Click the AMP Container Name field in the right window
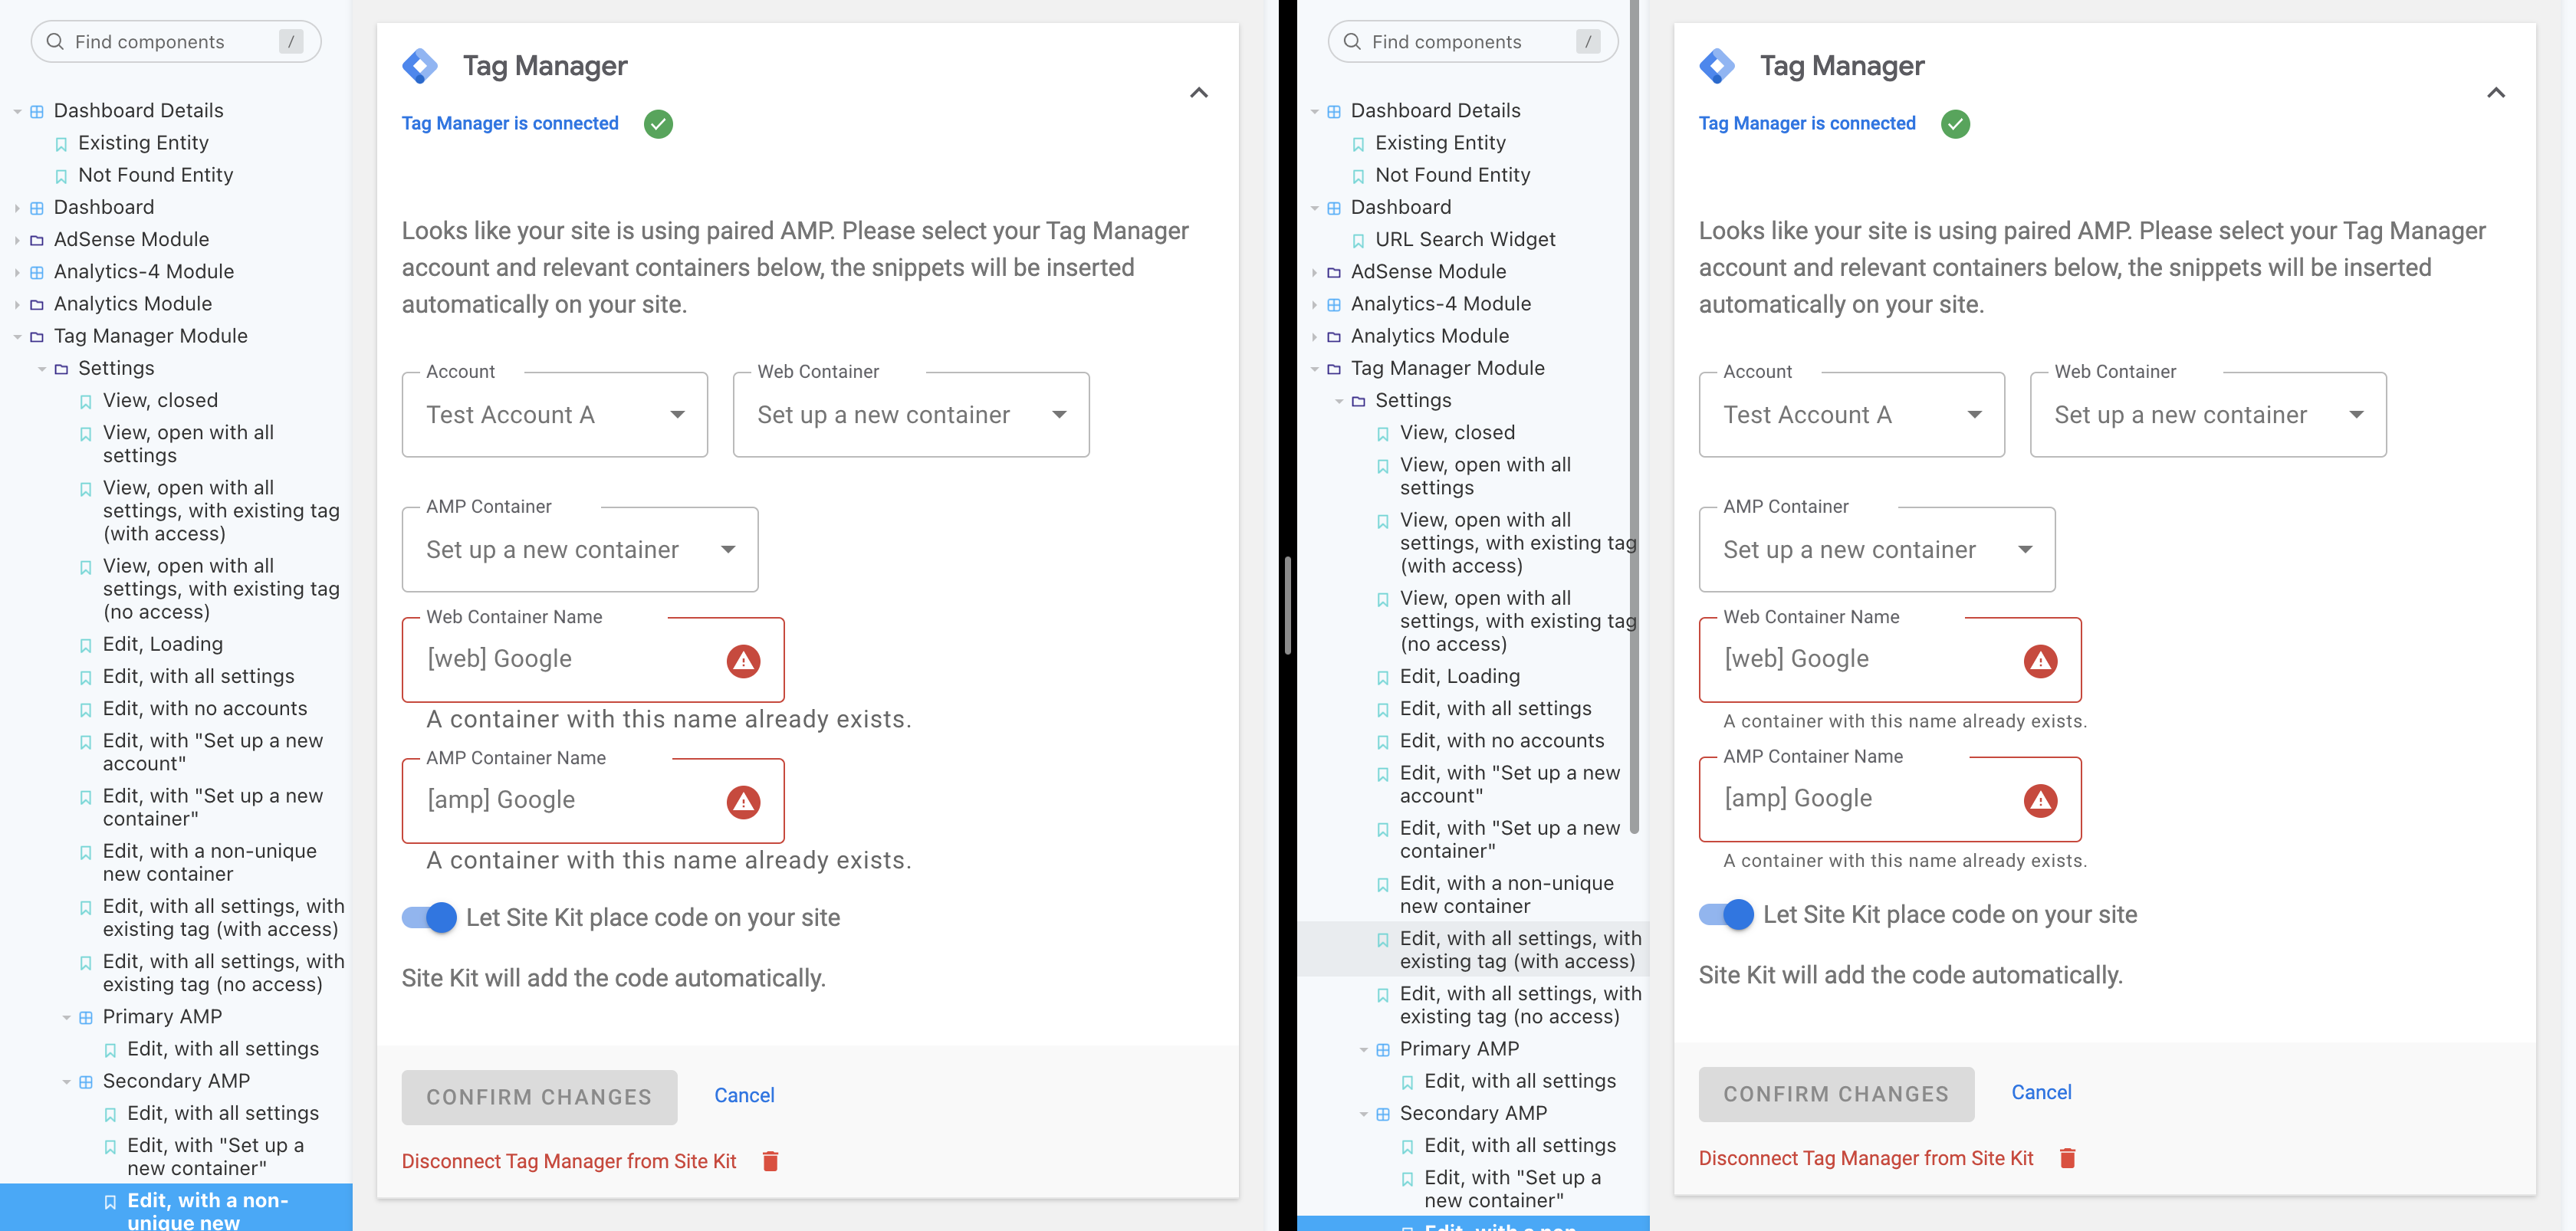Image resolution: width=2576 pixels, height=1231 pixels. (1890, 799)
